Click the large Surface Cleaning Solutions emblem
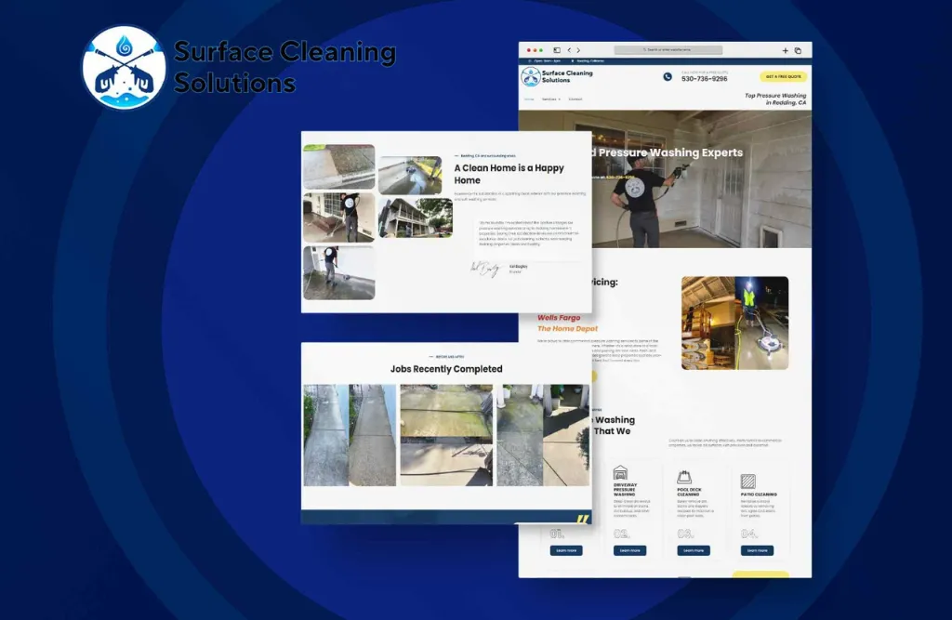 [x=125, y=67]
